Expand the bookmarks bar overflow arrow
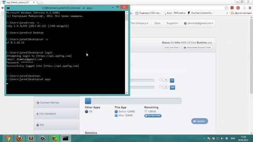Screen dimensions: 253x142 tap(227, 13)
